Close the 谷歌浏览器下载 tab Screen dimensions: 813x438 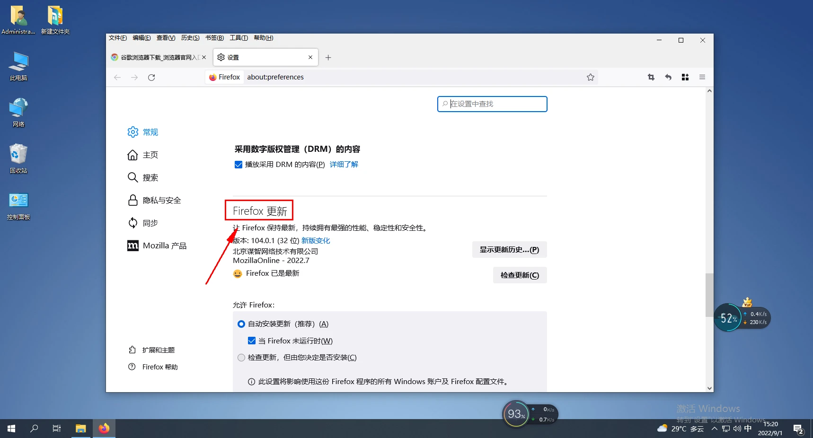(x=204, y=57)
